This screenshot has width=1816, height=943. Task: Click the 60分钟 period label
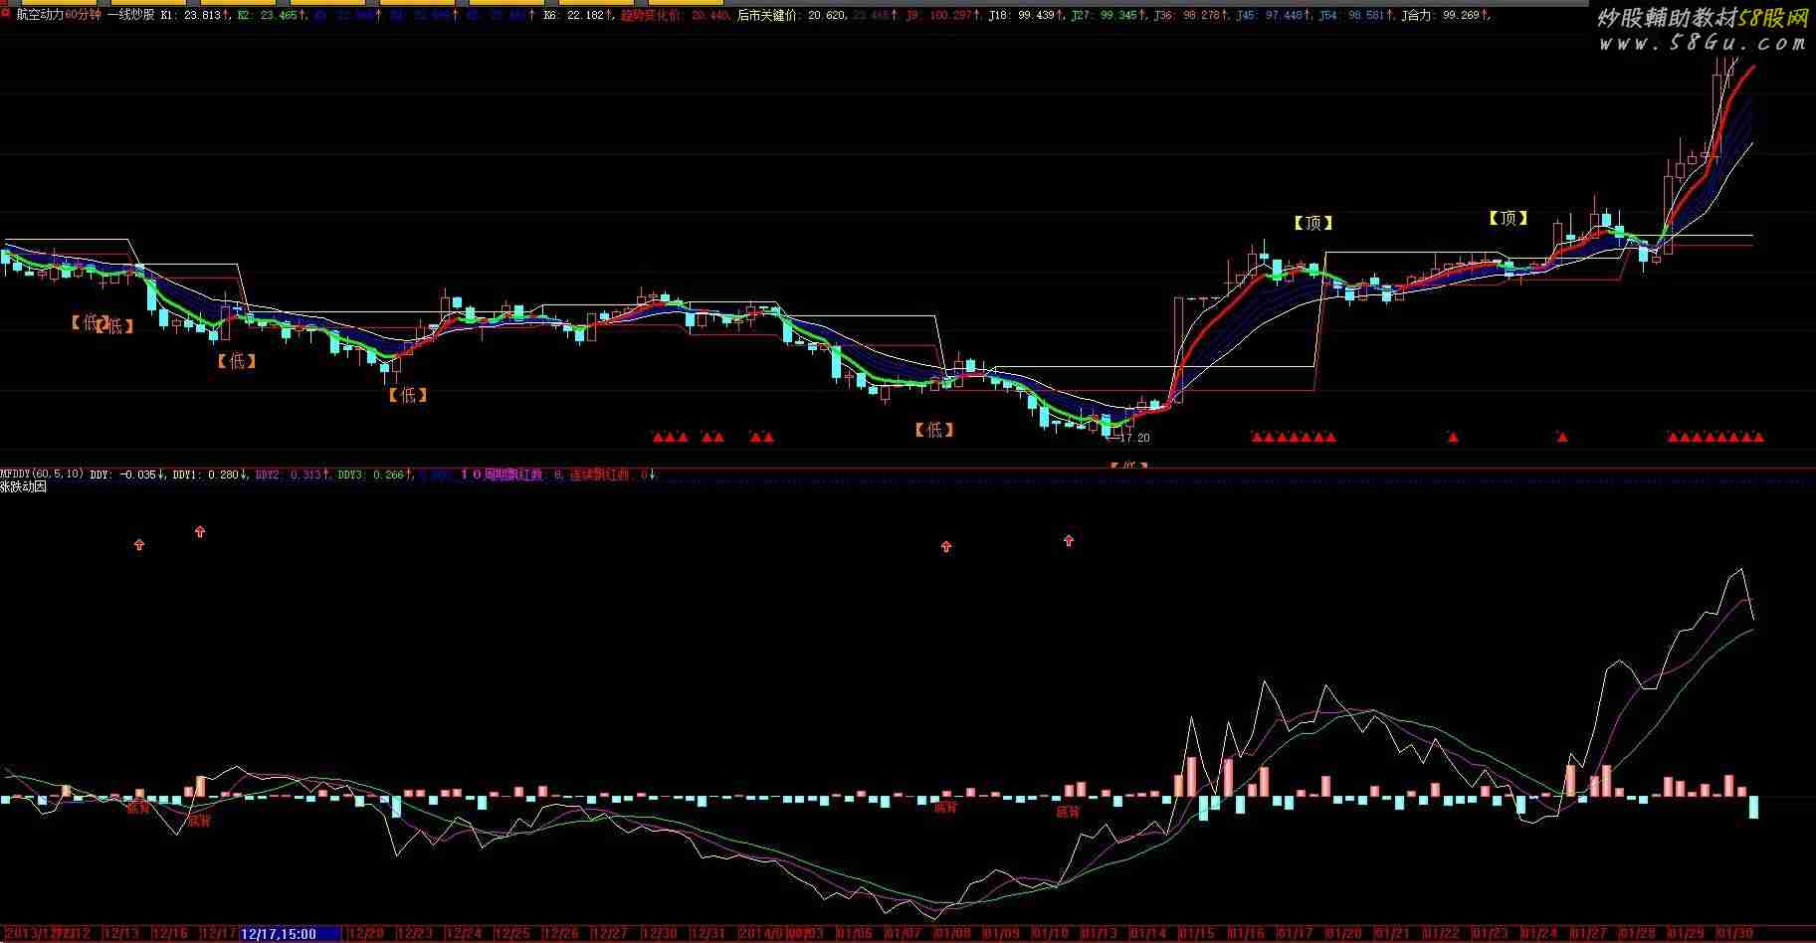(x=84, y=15)
